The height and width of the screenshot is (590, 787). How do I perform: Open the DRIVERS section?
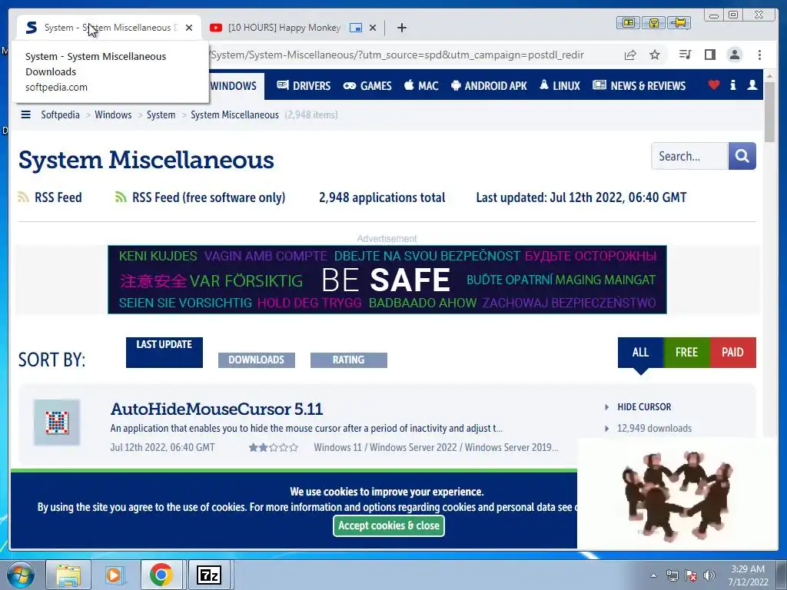tap(304, 86)
